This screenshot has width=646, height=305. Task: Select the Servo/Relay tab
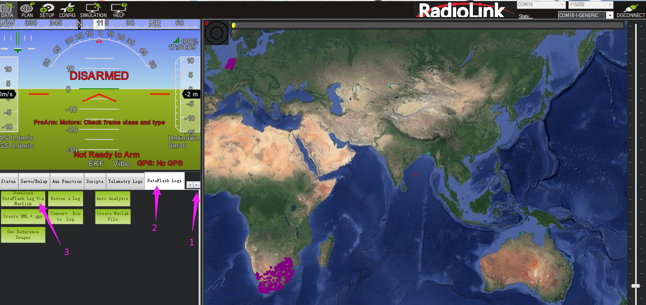34,182
